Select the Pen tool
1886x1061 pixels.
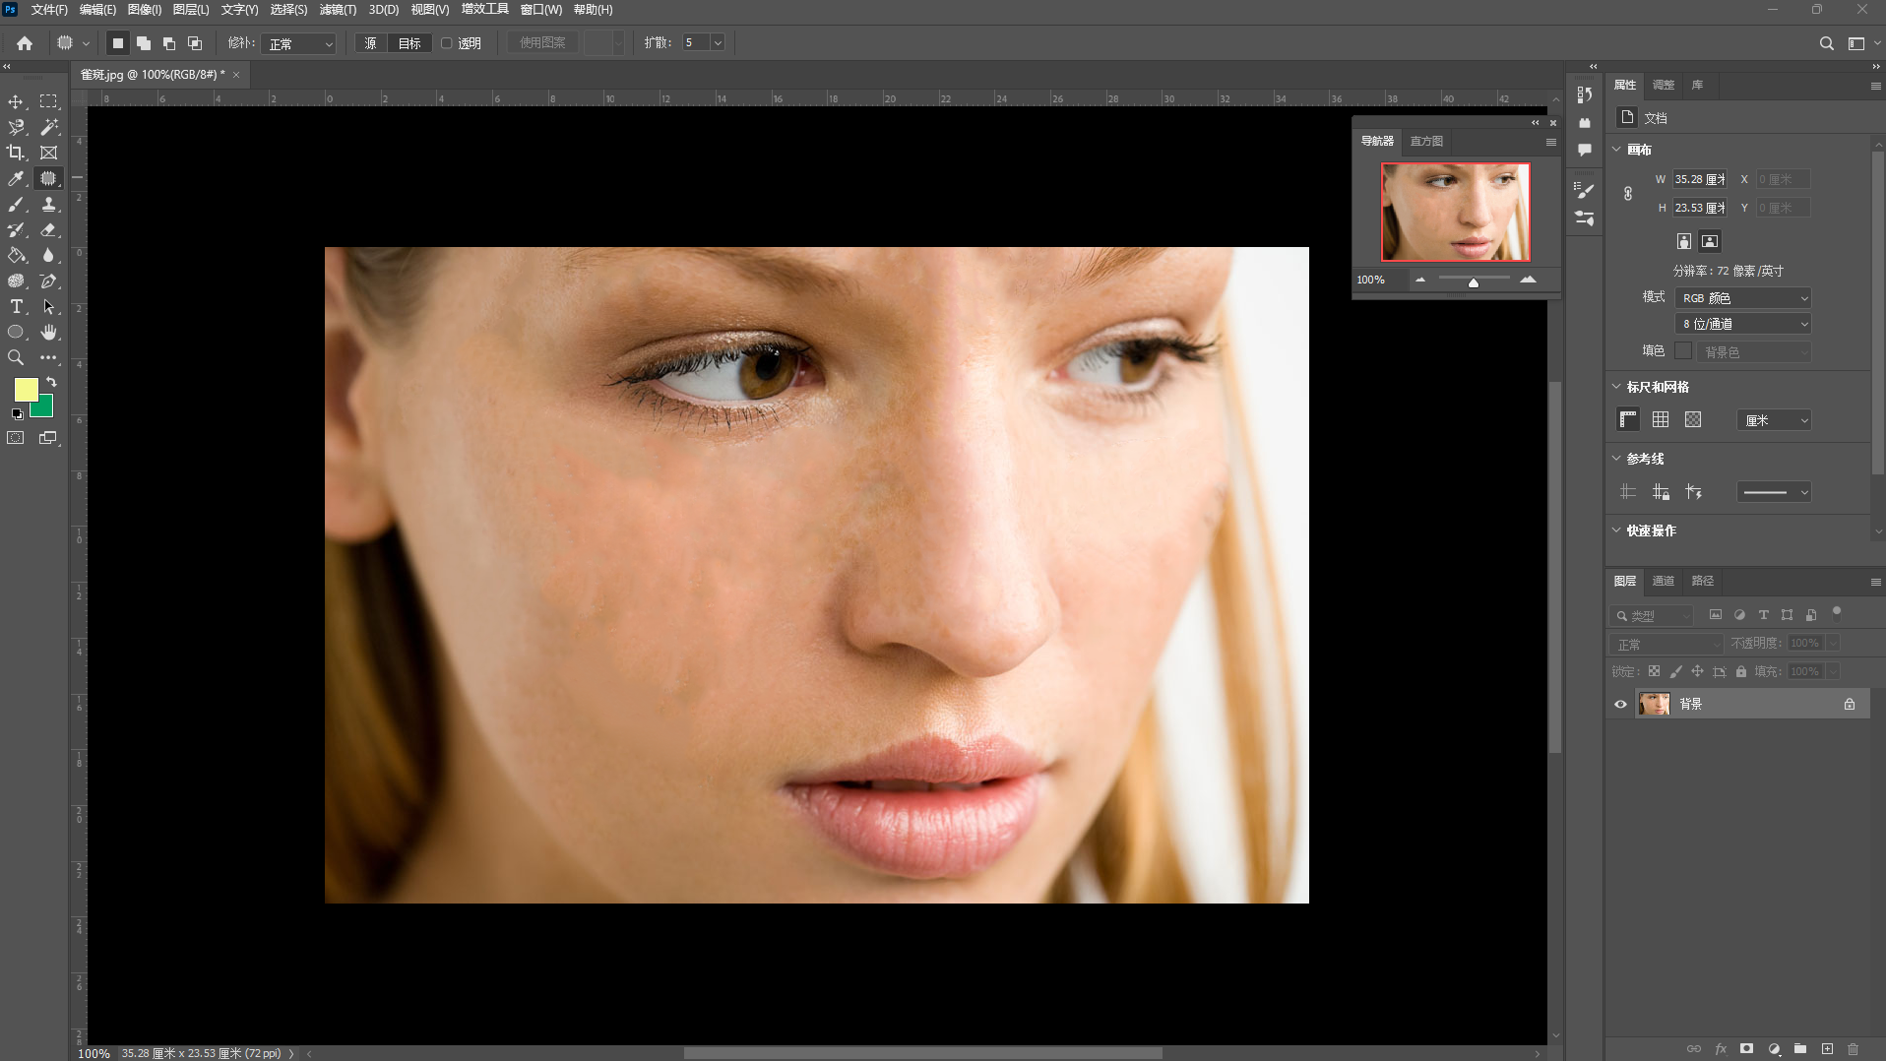(48, 281)
